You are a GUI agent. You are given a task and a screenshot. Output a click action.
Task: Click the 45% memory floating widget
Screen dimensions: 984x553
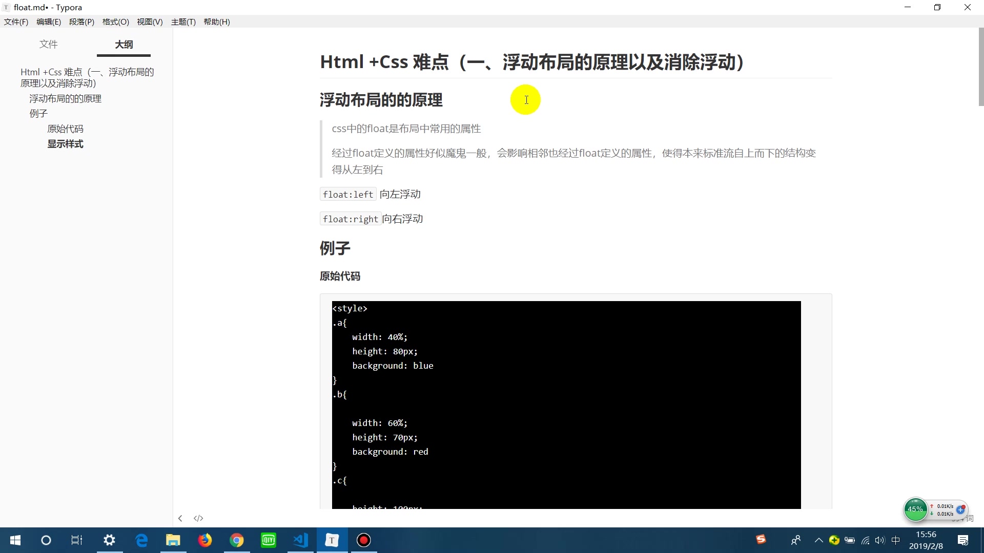click(915, 509)
